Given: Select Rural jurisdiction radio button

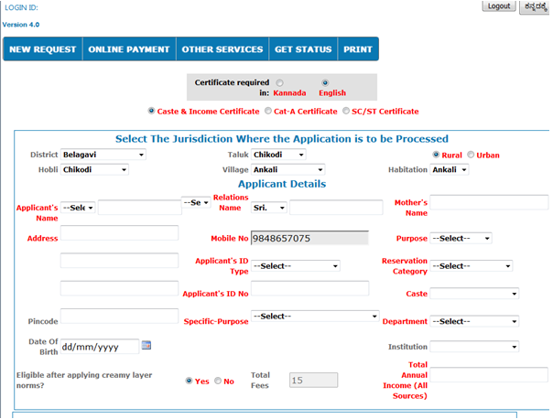Looking at the screenshot, I should [436, 155].
